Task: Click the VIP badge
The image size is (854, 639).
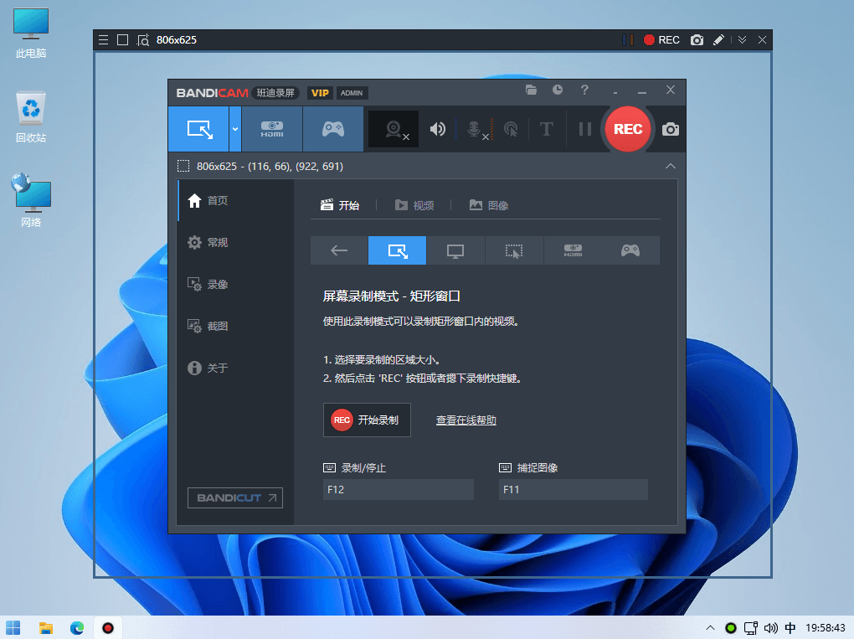Action: [320, 93]
